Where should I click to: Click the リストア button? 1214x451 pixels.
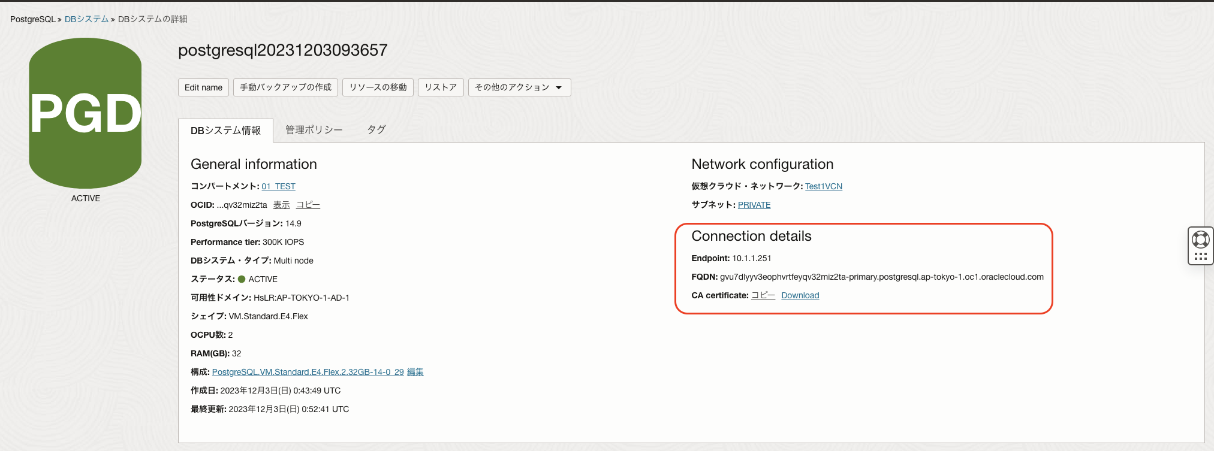tap(440, 87)
